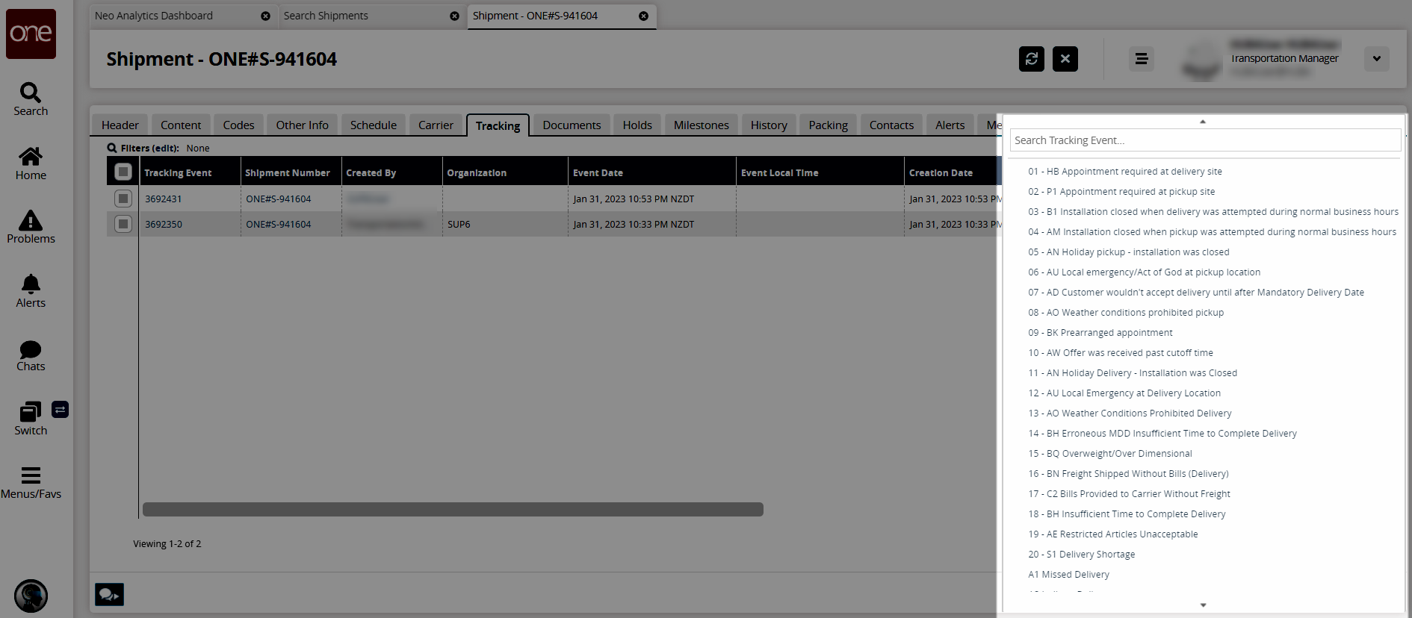
Task: Select '17 - C2 Bills Provided to Carrier Without Freight'
Action: (1129, 493)
